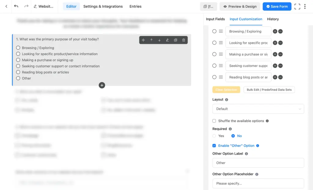This screenshot has height=190, width=313.
Task: Switch to the Editor tab
Action: pos(71,6)
